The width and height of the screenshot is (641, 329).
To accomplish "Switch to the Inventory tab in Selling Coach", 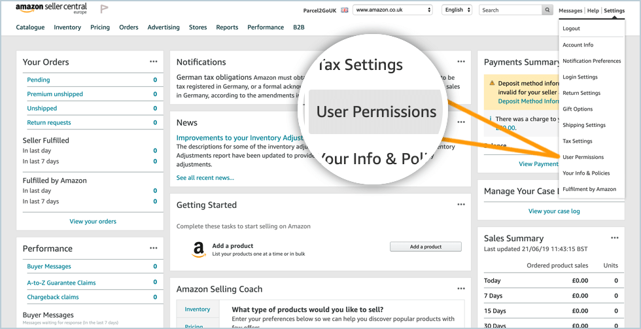I will pos(198,309).
